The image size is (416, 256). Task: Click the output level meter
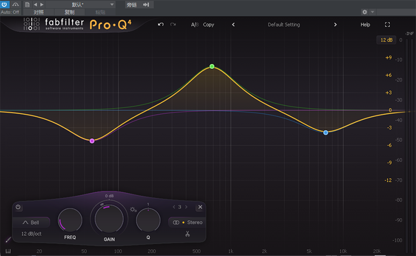coord(409,145)
